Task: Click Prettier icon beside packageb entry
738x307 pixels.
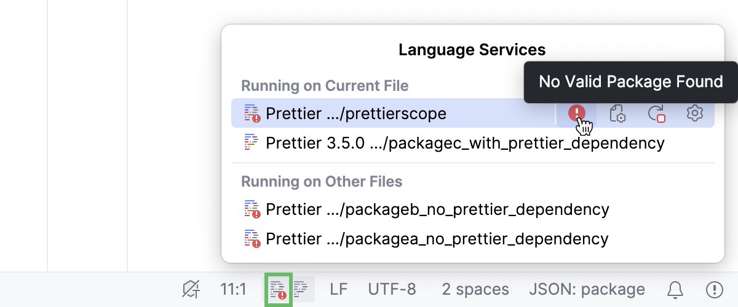Action: point(252,209)
